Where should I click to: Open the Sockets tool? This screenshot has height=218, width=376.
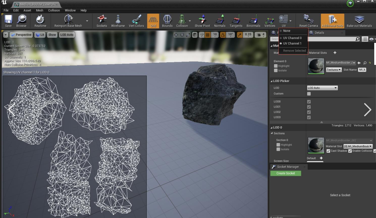pos(102,21)
